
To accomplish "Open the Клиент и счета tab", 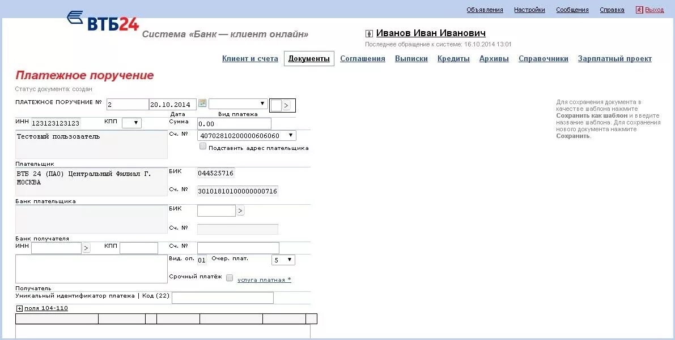I will click(x=250, y=58).
